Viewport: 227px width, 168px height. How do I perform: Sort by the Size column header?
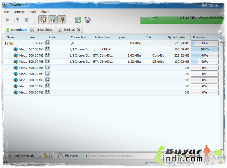point(36,37)
